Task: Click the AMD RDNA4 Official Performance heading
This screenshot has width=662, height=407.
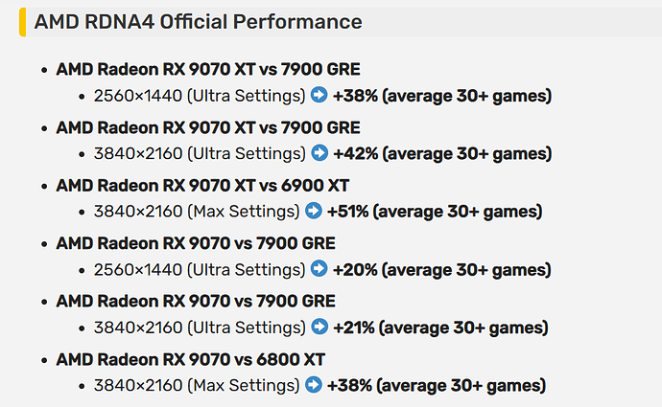Action: 198,22
